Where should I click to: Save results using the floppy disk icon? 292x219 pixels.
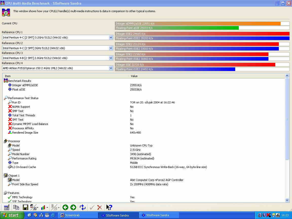25,207
